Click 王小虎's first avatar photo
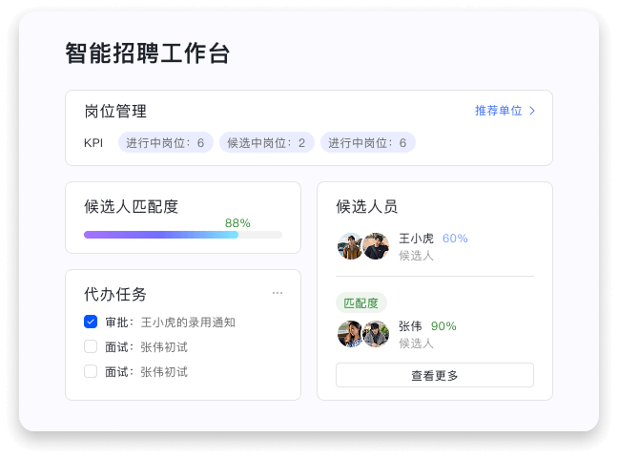The width and height of the screenshot is (618, 458). pyautogui.click(x=350, y=246)
